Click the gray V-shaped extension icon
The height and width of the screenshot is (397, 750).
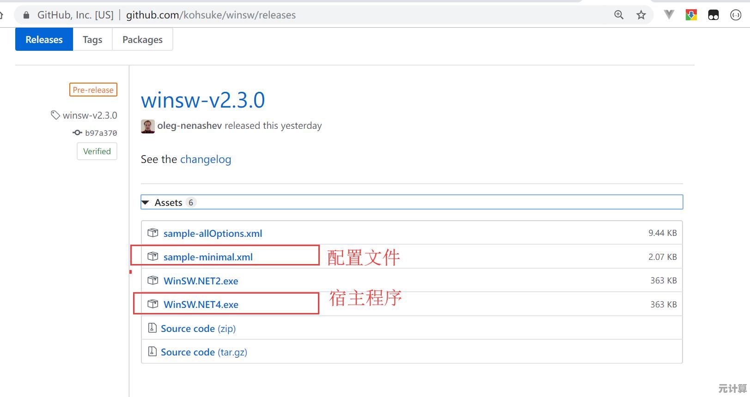668,15
